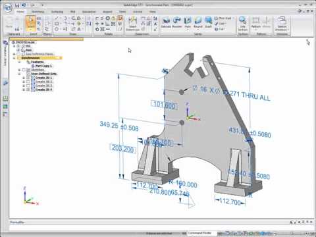Choose the Extrude command

tap(166, 22)
